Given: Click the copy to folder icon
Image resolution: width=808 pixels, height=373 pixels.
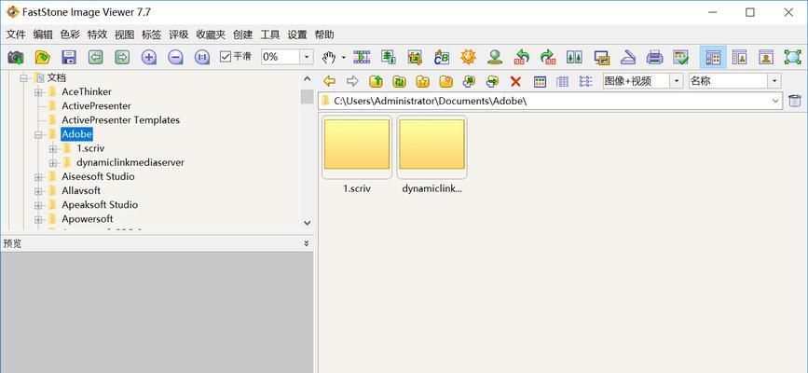Looking at the screenshot, I should [x=469, y=81].
